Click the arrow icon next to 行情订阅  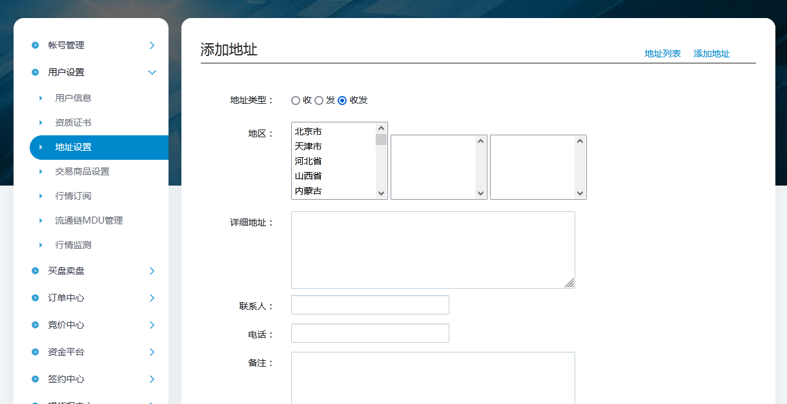41,196
